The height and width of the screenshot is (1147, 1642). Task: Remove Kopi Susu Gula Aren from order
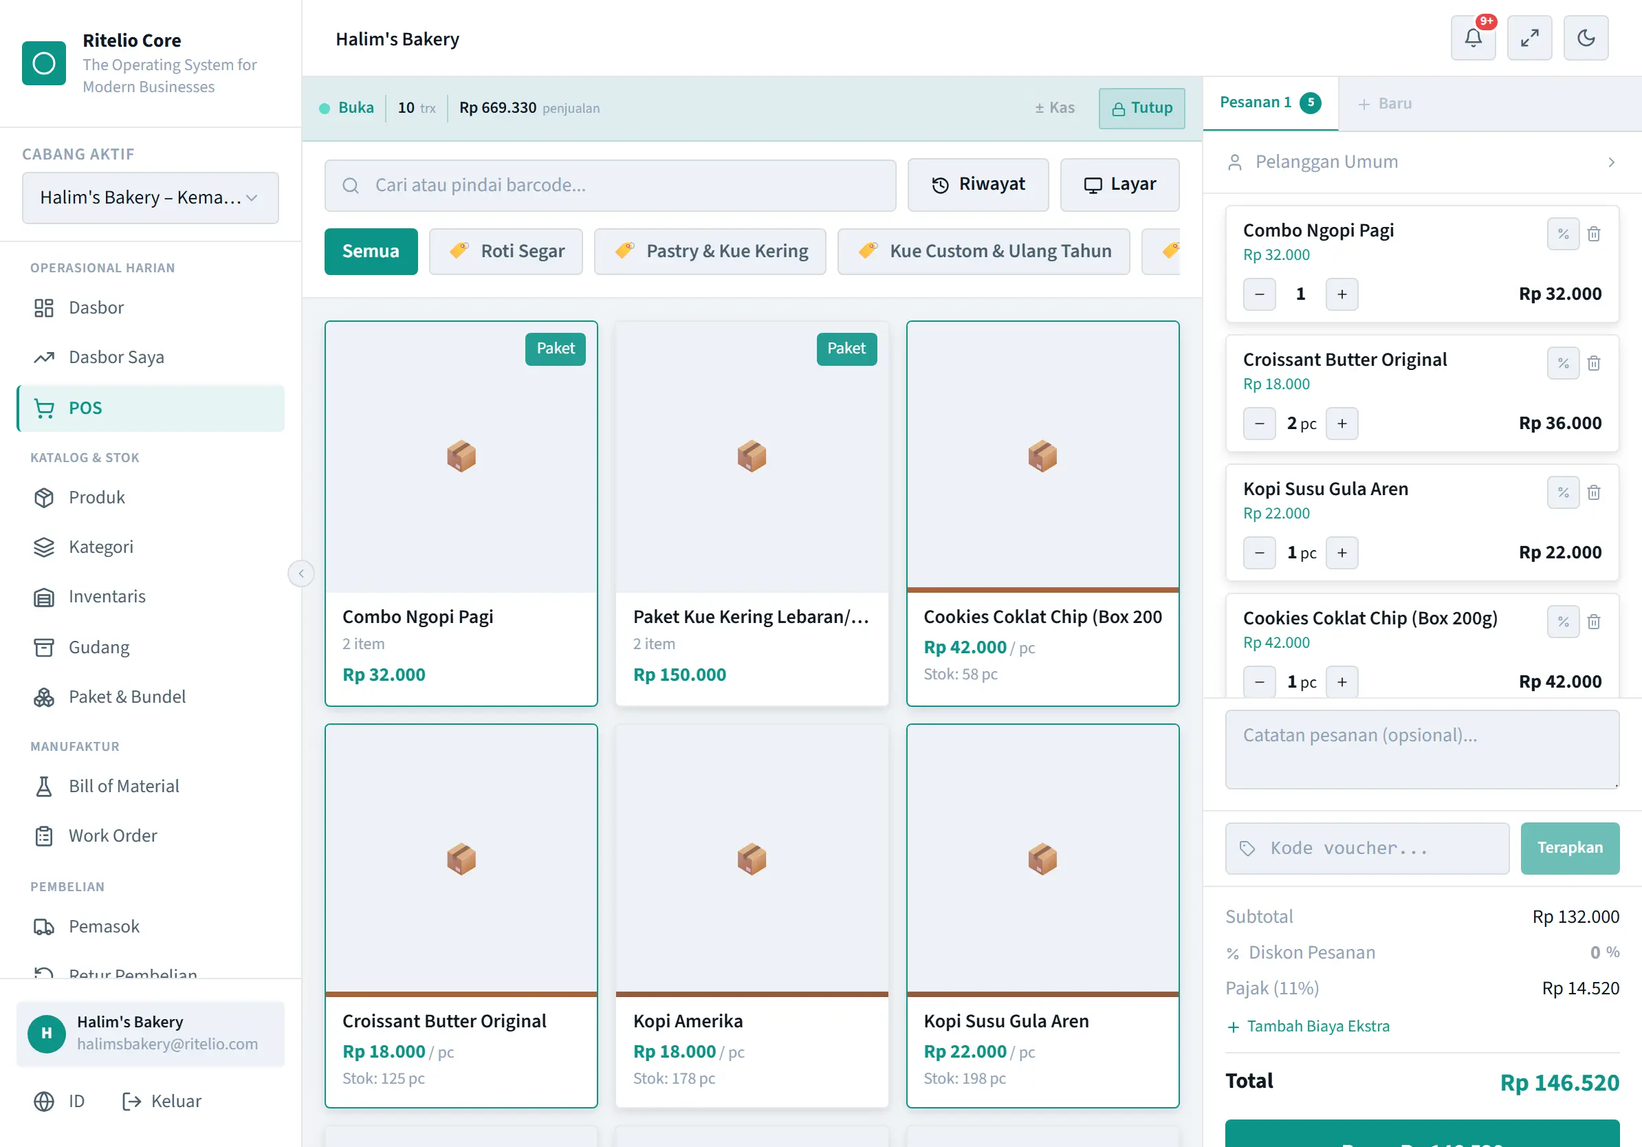(x=1593, y=492)
